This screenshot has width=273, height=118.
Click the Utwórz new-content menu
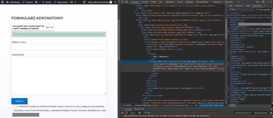(47, 2)
